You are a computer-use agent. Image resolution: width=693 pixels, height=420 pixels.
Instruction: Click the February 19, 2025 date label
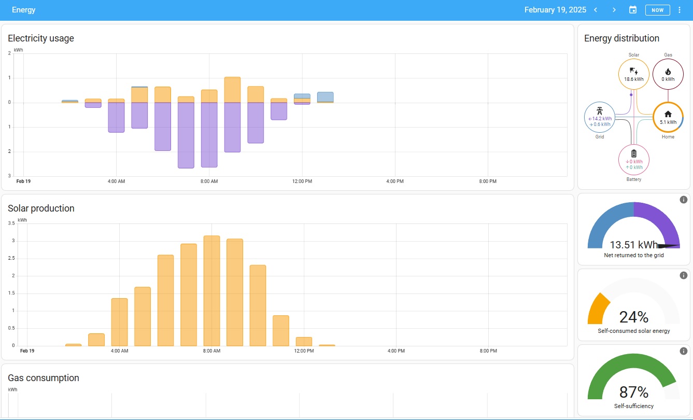555,10
